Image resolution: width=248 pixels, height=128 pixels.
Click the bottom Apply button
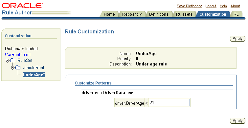point(237,121)
